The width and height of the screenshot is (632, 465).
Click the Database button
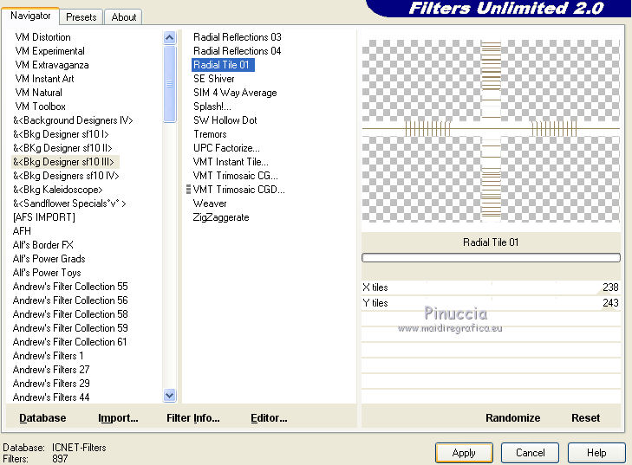(42, 418)
